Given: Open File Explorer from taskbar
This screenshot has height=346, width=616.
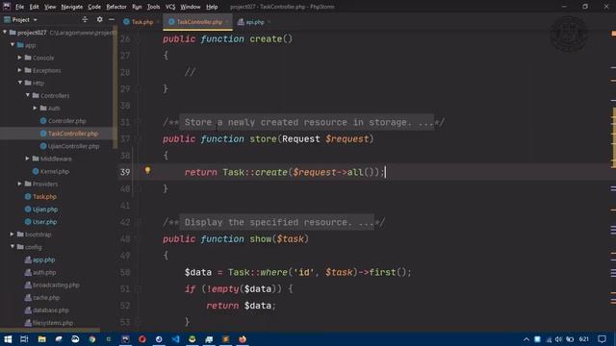Looking at the screenshot, I should coord(41,339).
